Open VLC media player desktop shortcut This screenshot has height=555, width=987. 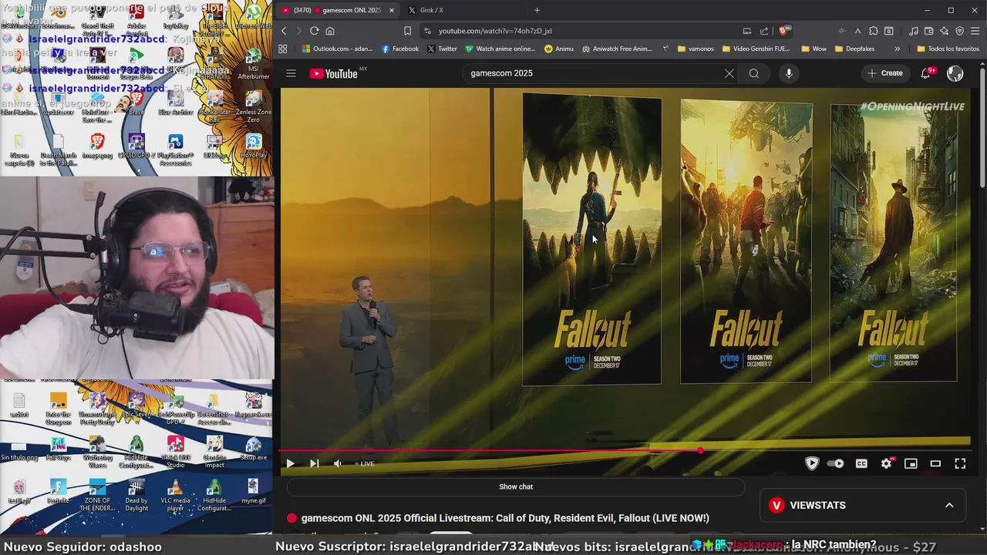coord(176,494)
